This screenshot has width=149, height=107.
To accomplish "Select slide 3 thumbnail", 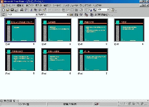I will 93,30.
